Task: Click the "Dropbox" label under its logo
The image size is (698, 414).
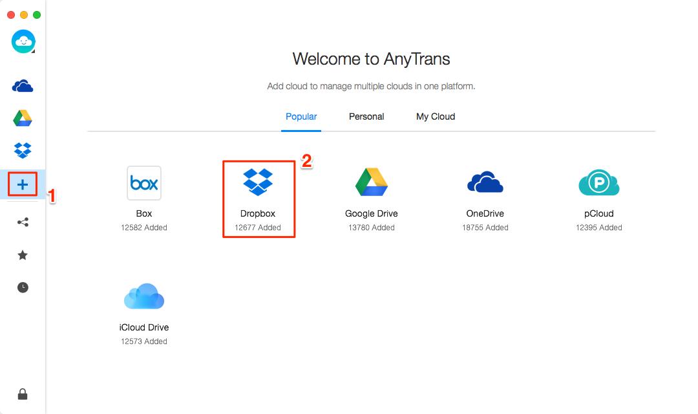Action: point(258,213)
